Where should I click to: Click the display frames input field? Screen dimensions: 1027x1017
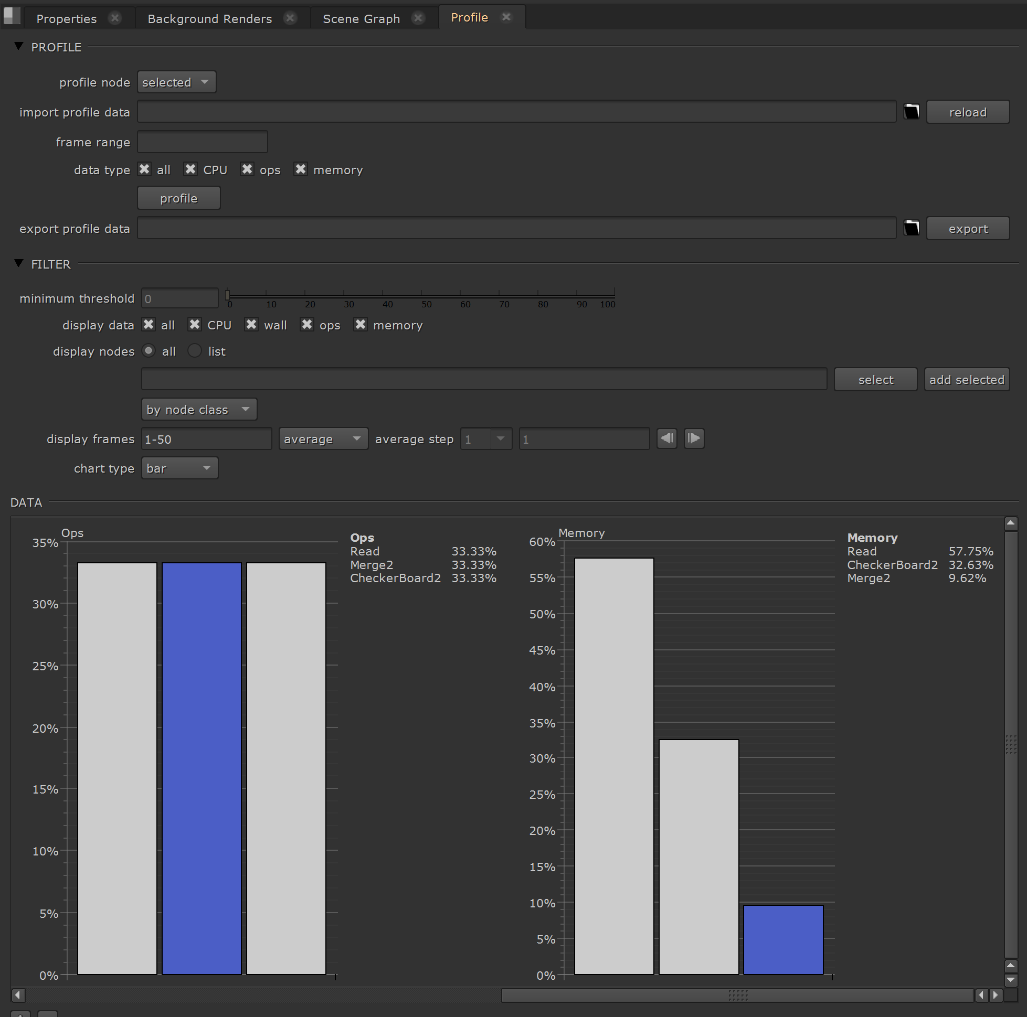pos(206,440)
